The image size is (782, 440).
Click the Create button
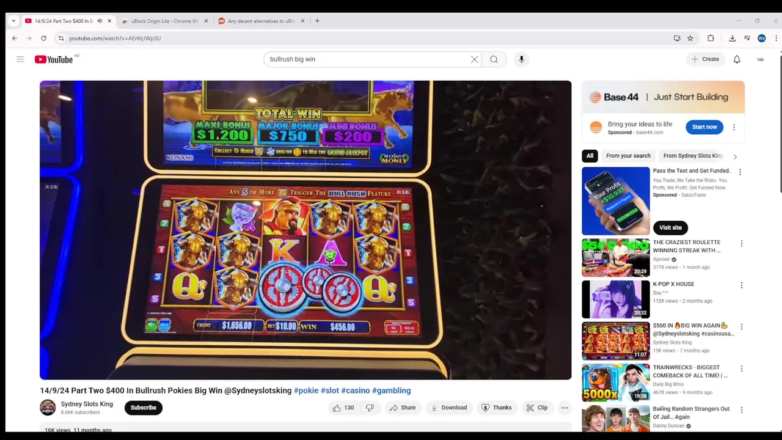pos(705,59)
